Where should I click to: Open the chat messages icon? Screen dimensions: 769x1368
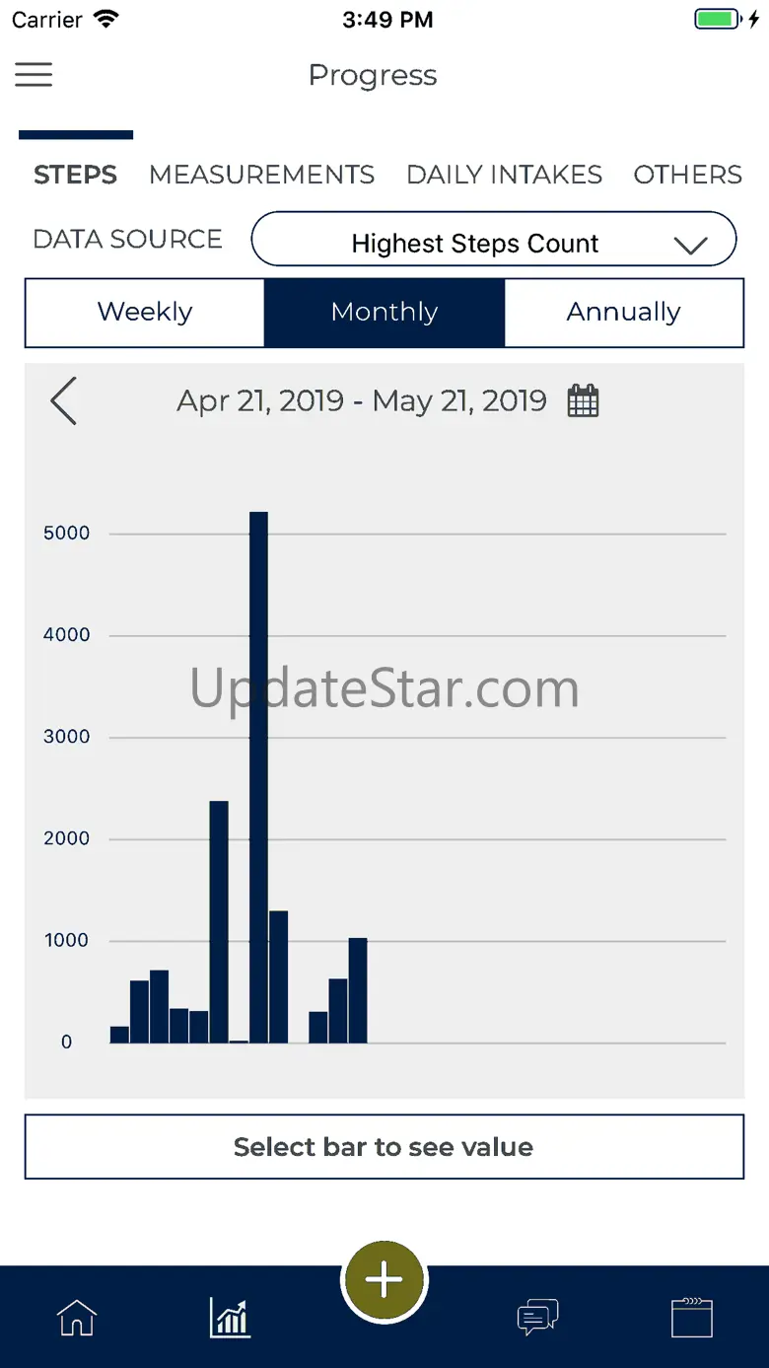point(538,1318)
